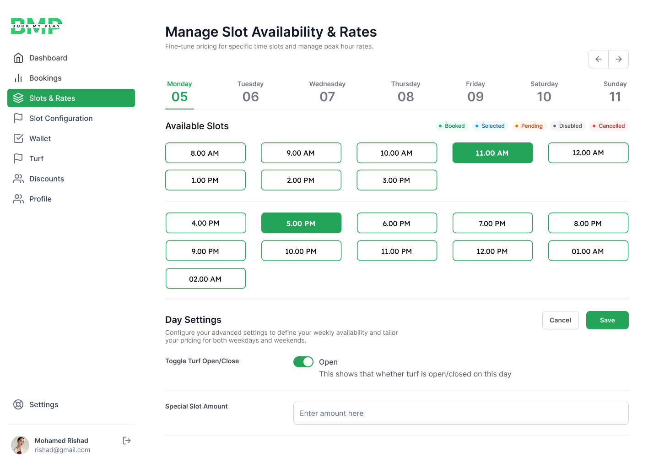Click the Special Slot Amount input field
Viewport: 659px width, 469px height.
coord(461,413)
